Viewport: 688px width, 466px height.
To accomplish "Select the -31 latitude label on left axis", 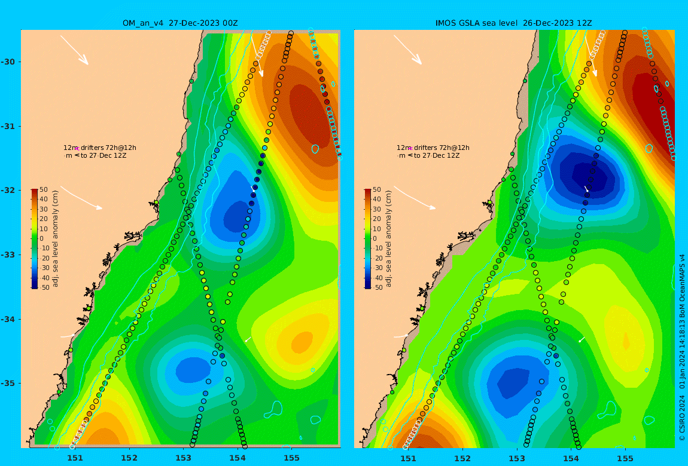I will pyautogui.click(x=7, y=126).
